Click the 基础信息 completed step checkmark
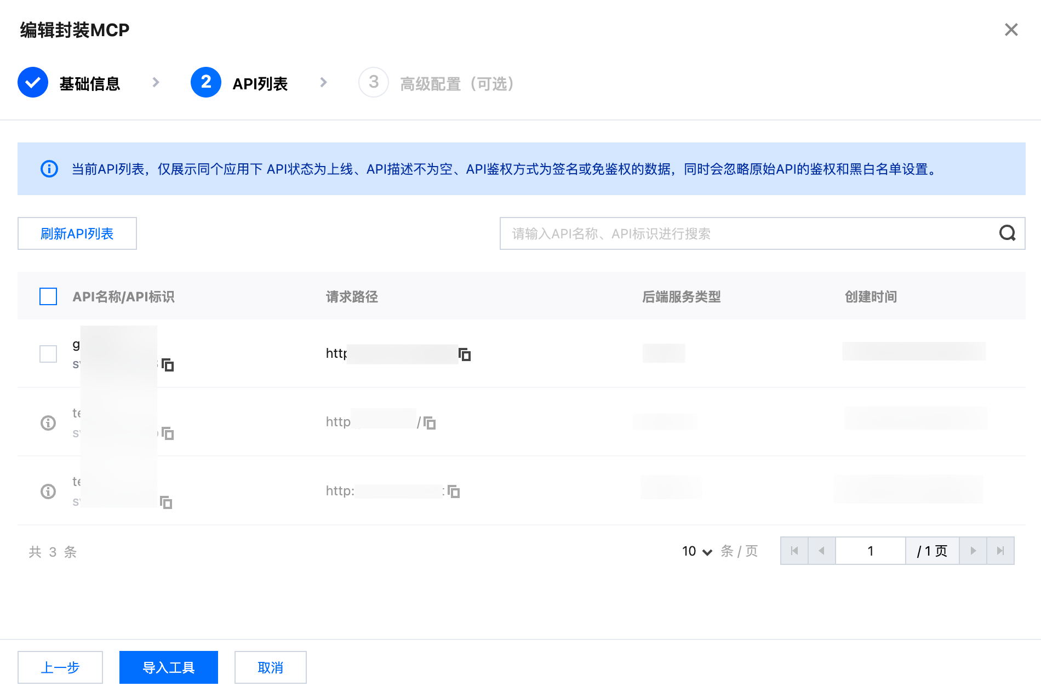 click(x=33, y=83)
